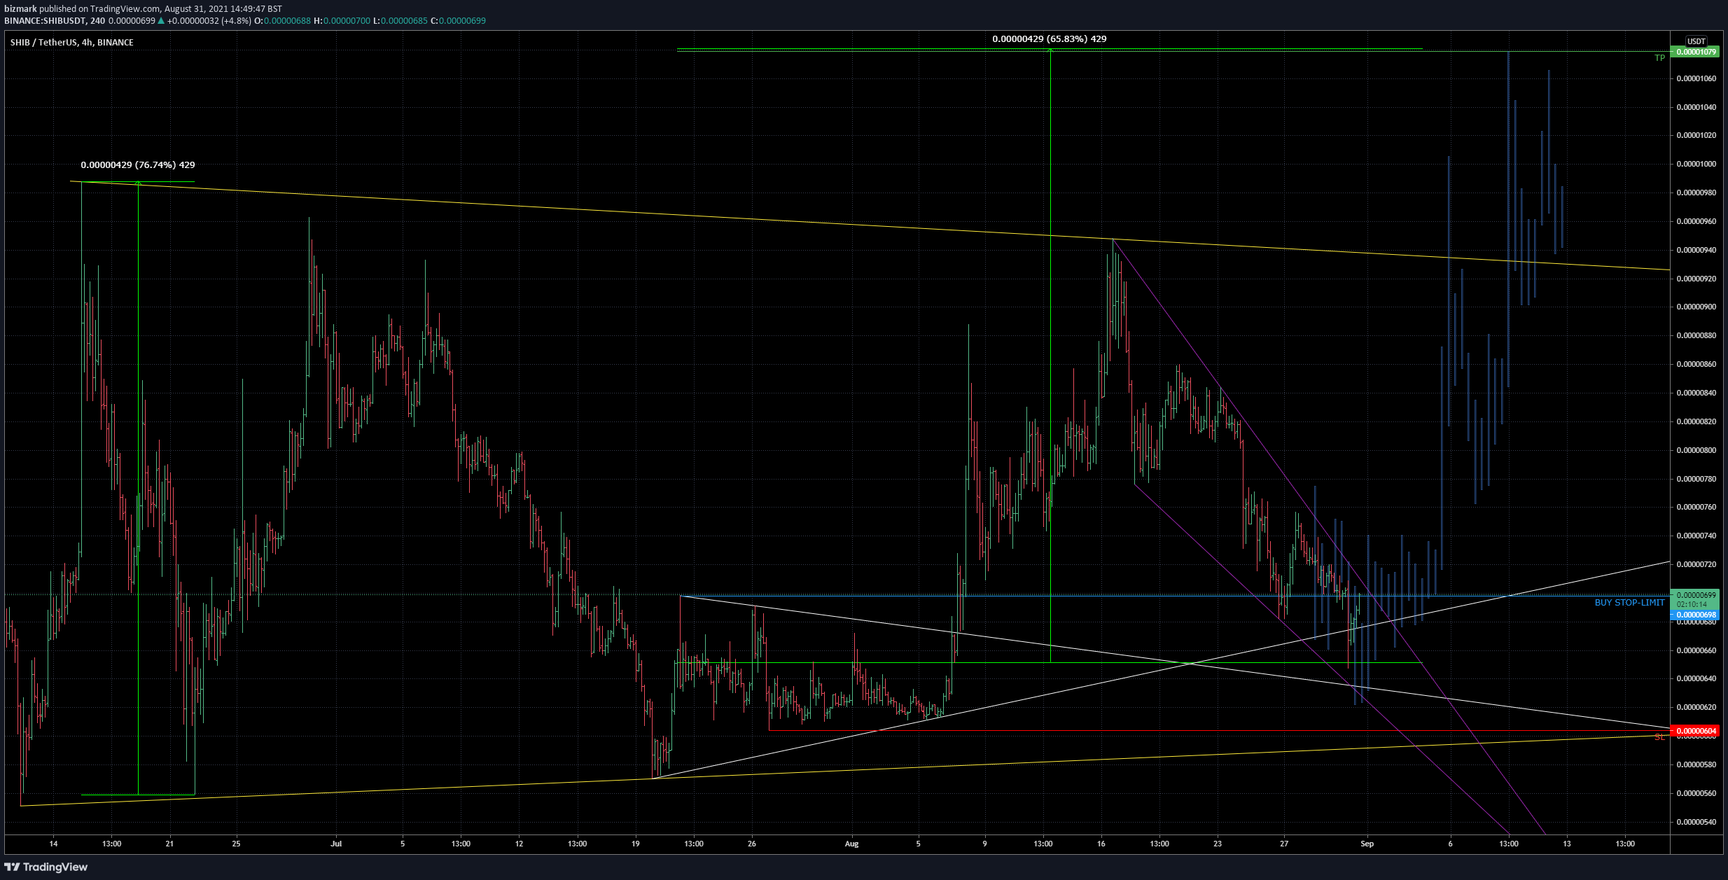
Task: Click the TradingView logo at bottom left
Action: [46, 867]
